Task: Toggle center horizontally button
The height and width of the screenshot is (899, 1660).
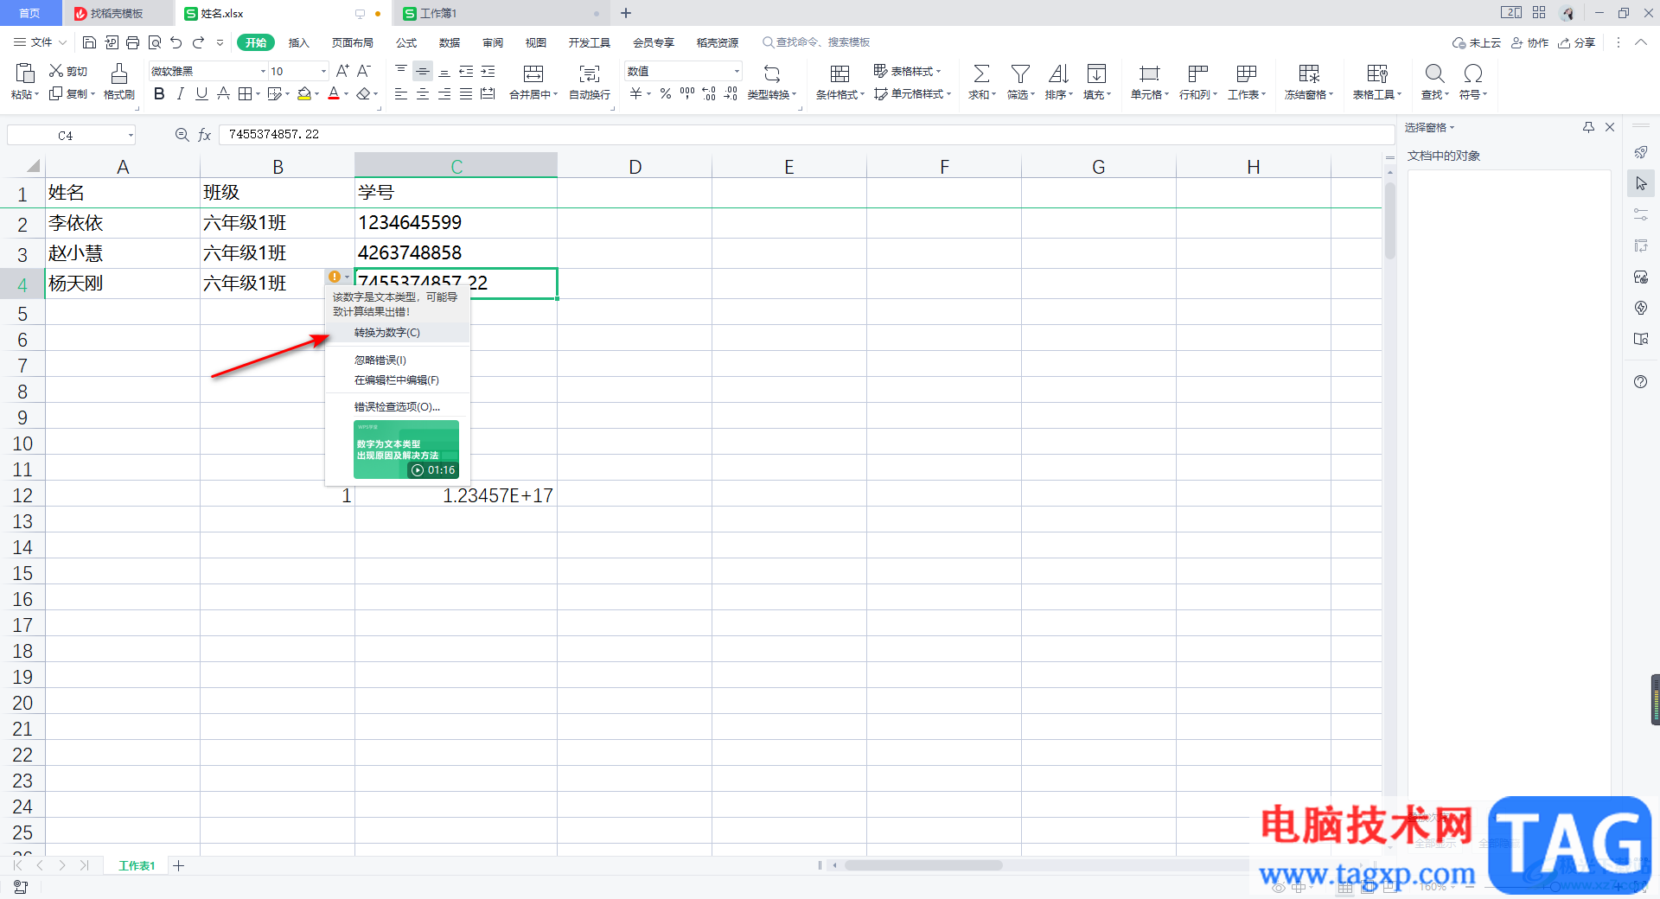Action: [x=423, y=93]
